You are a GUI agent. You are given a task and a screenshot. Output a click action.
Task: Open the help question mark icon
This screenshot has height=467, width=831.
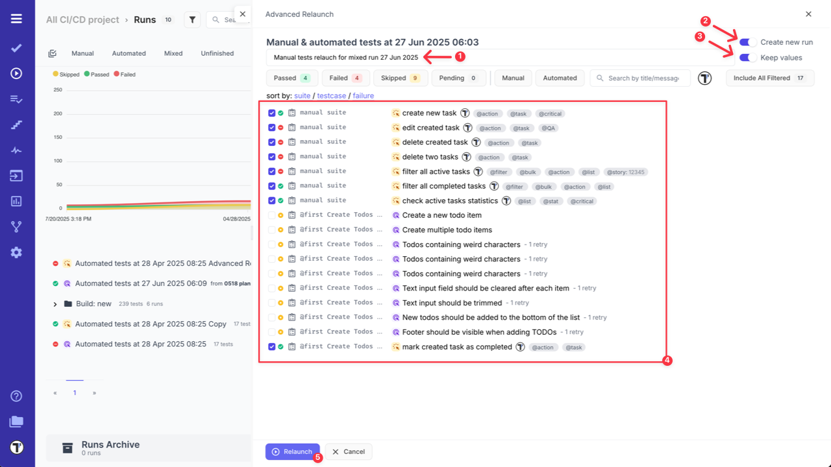point(16,396)
